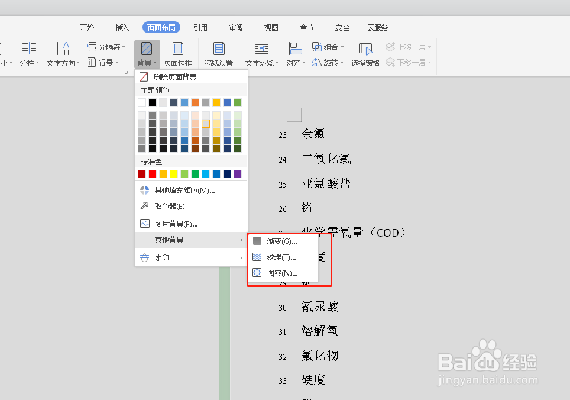Open the 组合 dropdown arrow
This screenshot has height=400, width=570.
[x=342, y=47]
